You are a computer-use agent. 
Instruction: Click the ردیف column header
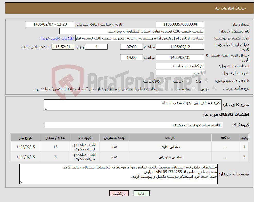coord(244,138)
